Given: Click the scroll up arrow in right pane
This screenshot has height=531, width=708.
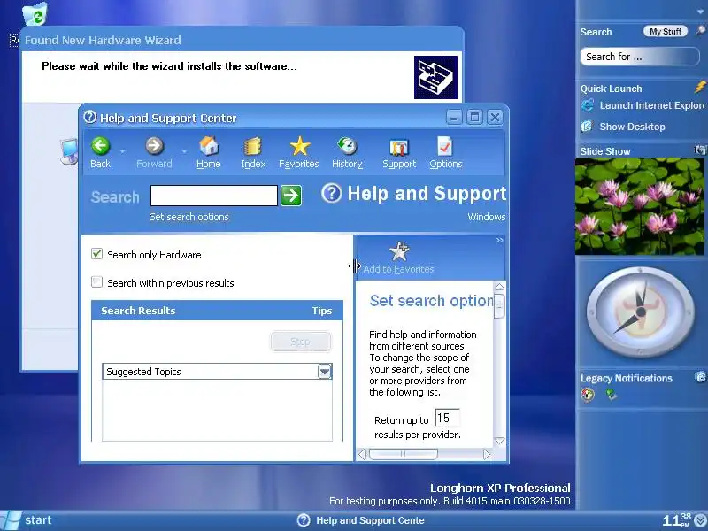Looking at the screenshot, I should click(x=499, y=287).
